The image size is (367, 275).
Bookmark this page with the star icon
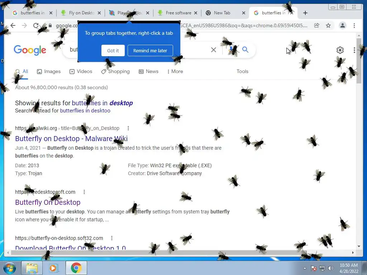(328, 25)
